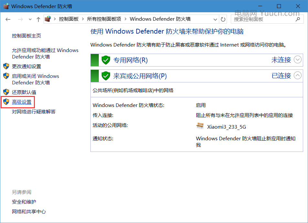Viewport: 308px width, 223px height.
Task: Click the Back navigation arrow
Action: coord(8,19)
